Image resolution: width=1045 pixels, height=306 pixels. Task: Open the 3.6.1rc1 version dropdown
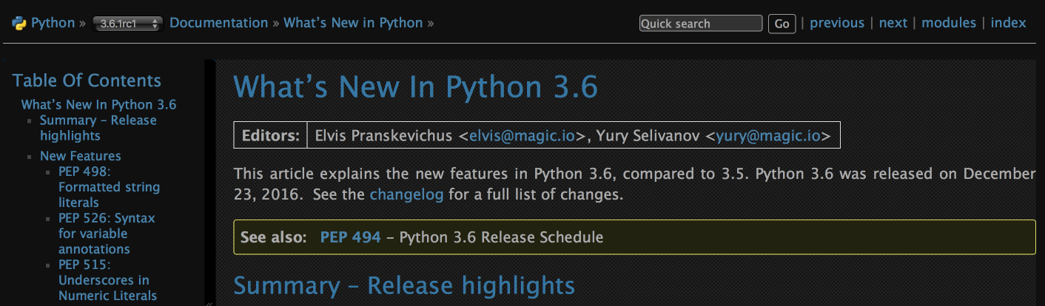[x=127, y=24]
